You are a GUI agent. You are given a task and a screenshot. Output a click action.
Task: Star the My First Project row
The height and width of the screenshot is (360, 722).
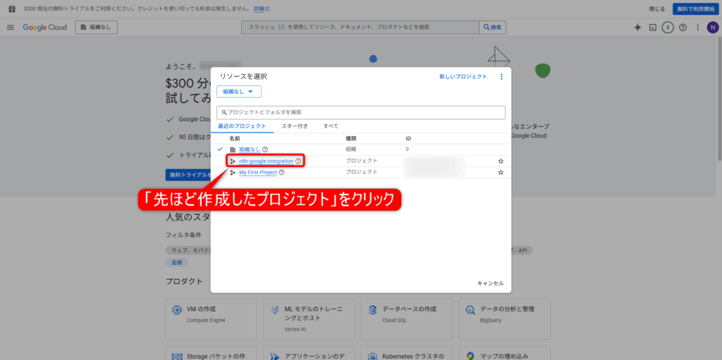[x=501, y=173]
